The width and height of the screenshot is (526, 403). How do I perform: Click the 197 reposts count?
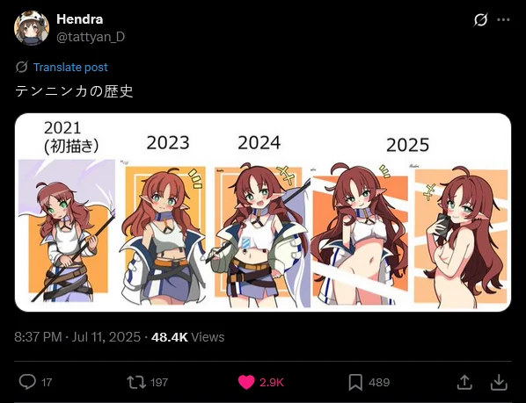[159, 382]
